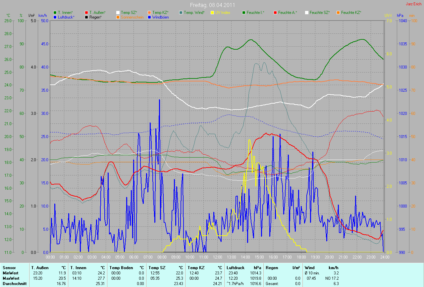Click the orange Temp KZ legend swatch
Image resolution: width=424 pixels, height=287 pixels.
[149, 13]
